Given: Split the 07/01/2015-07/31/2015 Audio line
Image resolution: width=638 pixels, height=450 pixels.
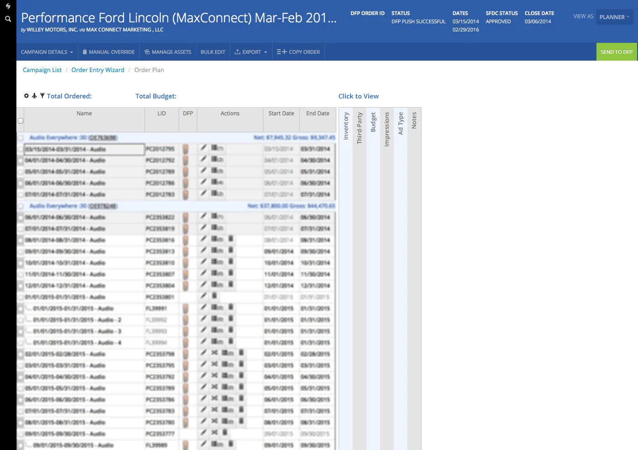Looking at the screenshot, I should (x=214, y=409).
